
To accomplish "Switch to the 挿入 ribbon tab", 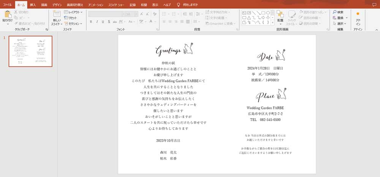I will (x=33, y=4).
